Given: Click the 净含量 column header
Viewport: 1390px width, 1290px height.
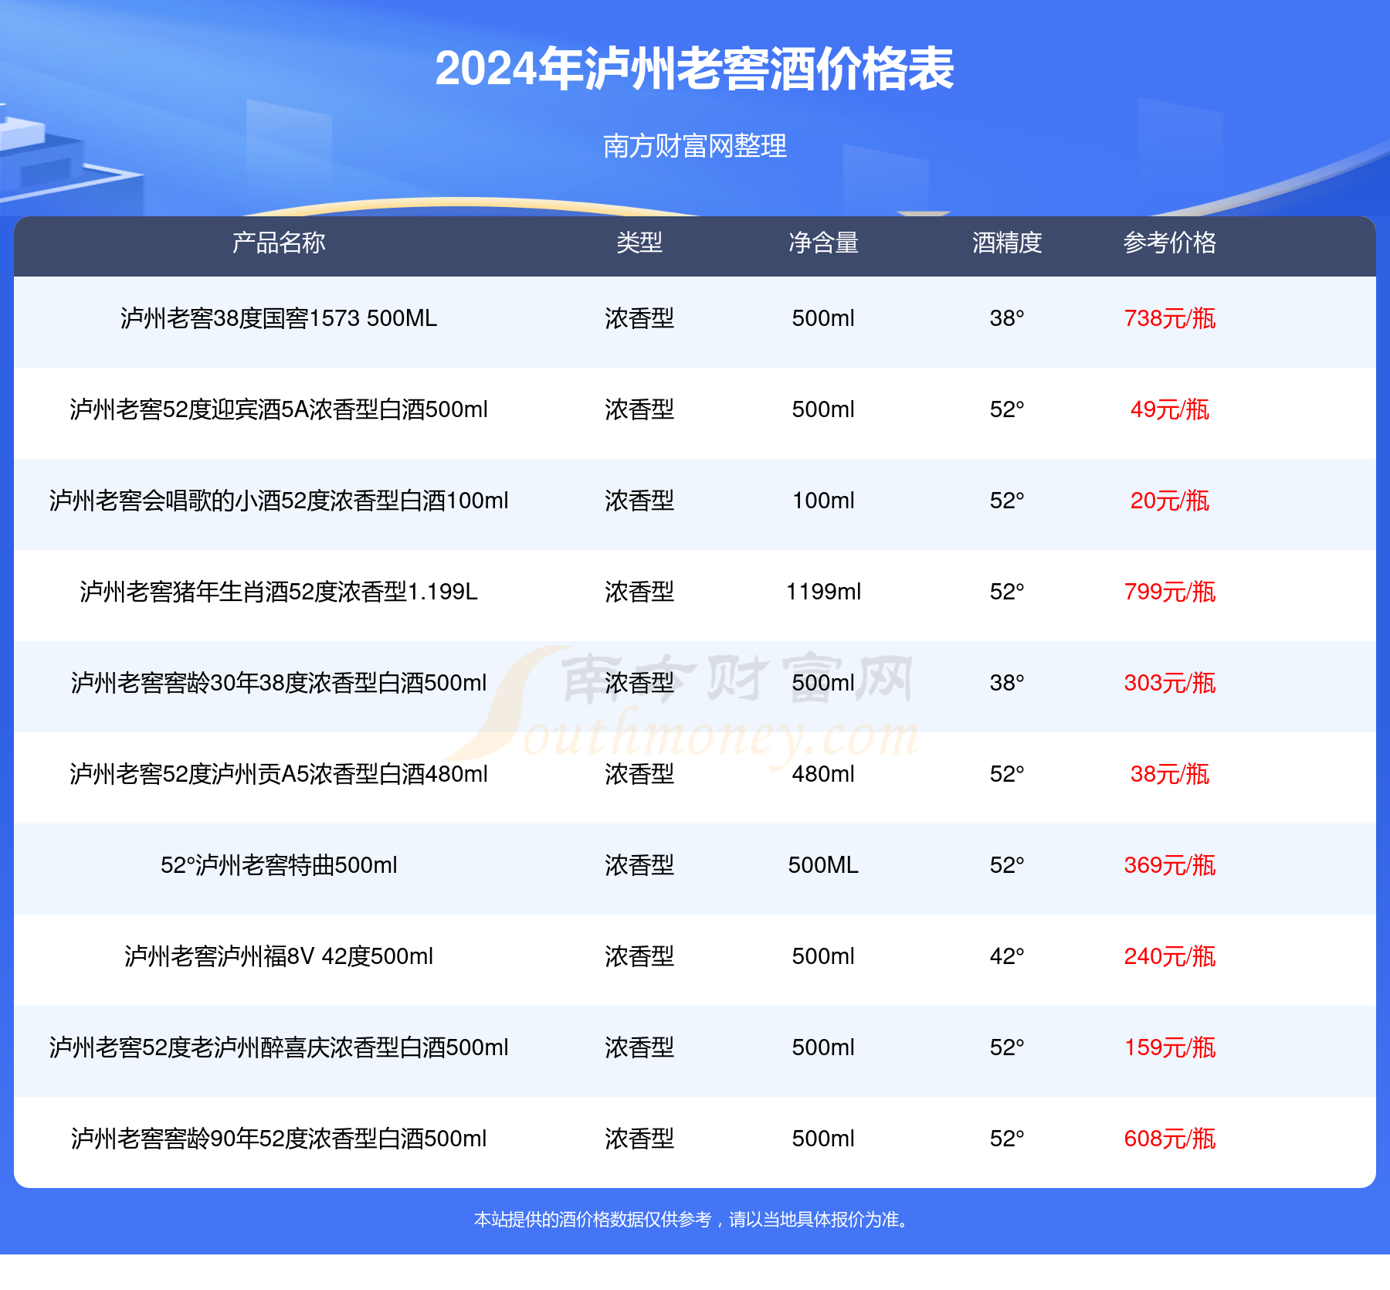Looking at the screenshot, I should (823, 243).
